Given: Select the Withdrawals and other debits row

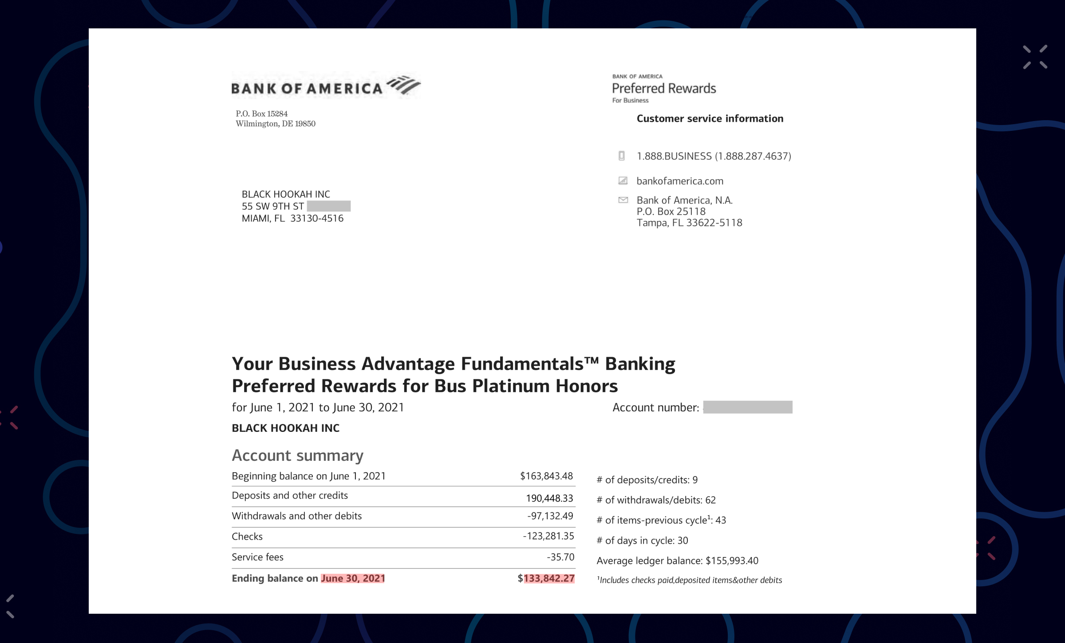Looking at the screenshot, I should [403, 517].
